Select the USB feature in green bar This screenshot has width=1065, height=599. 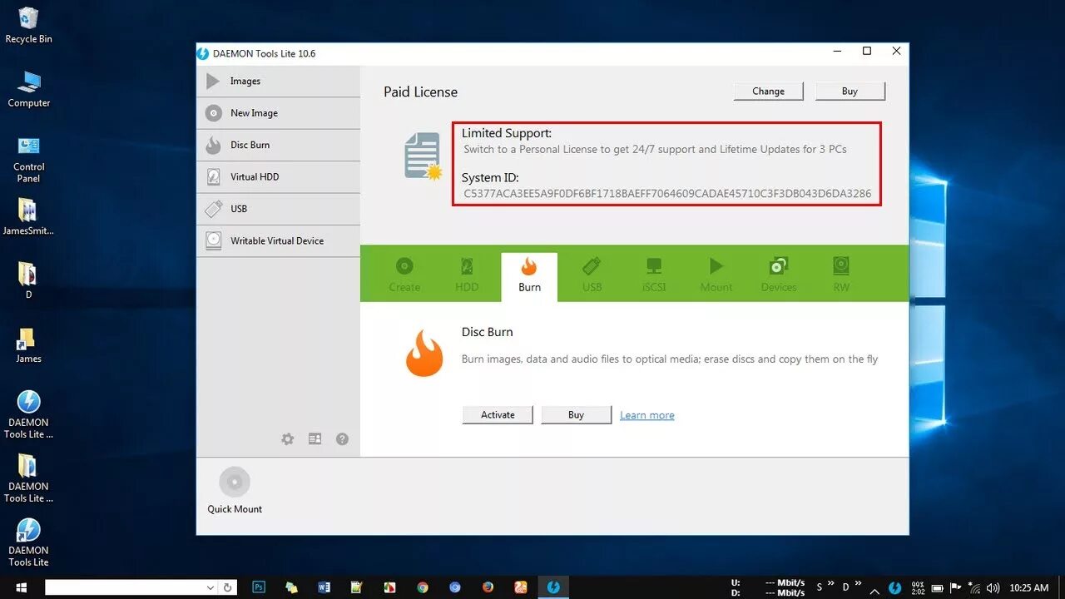592,275
